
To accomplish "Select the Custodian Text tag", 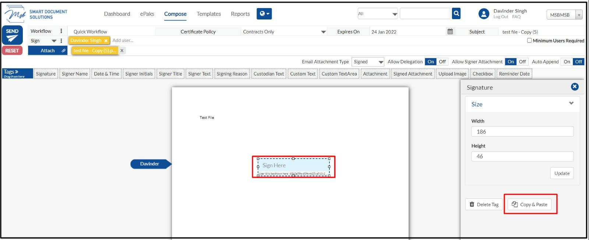I will pyautogui.click(x=269, y=74).
